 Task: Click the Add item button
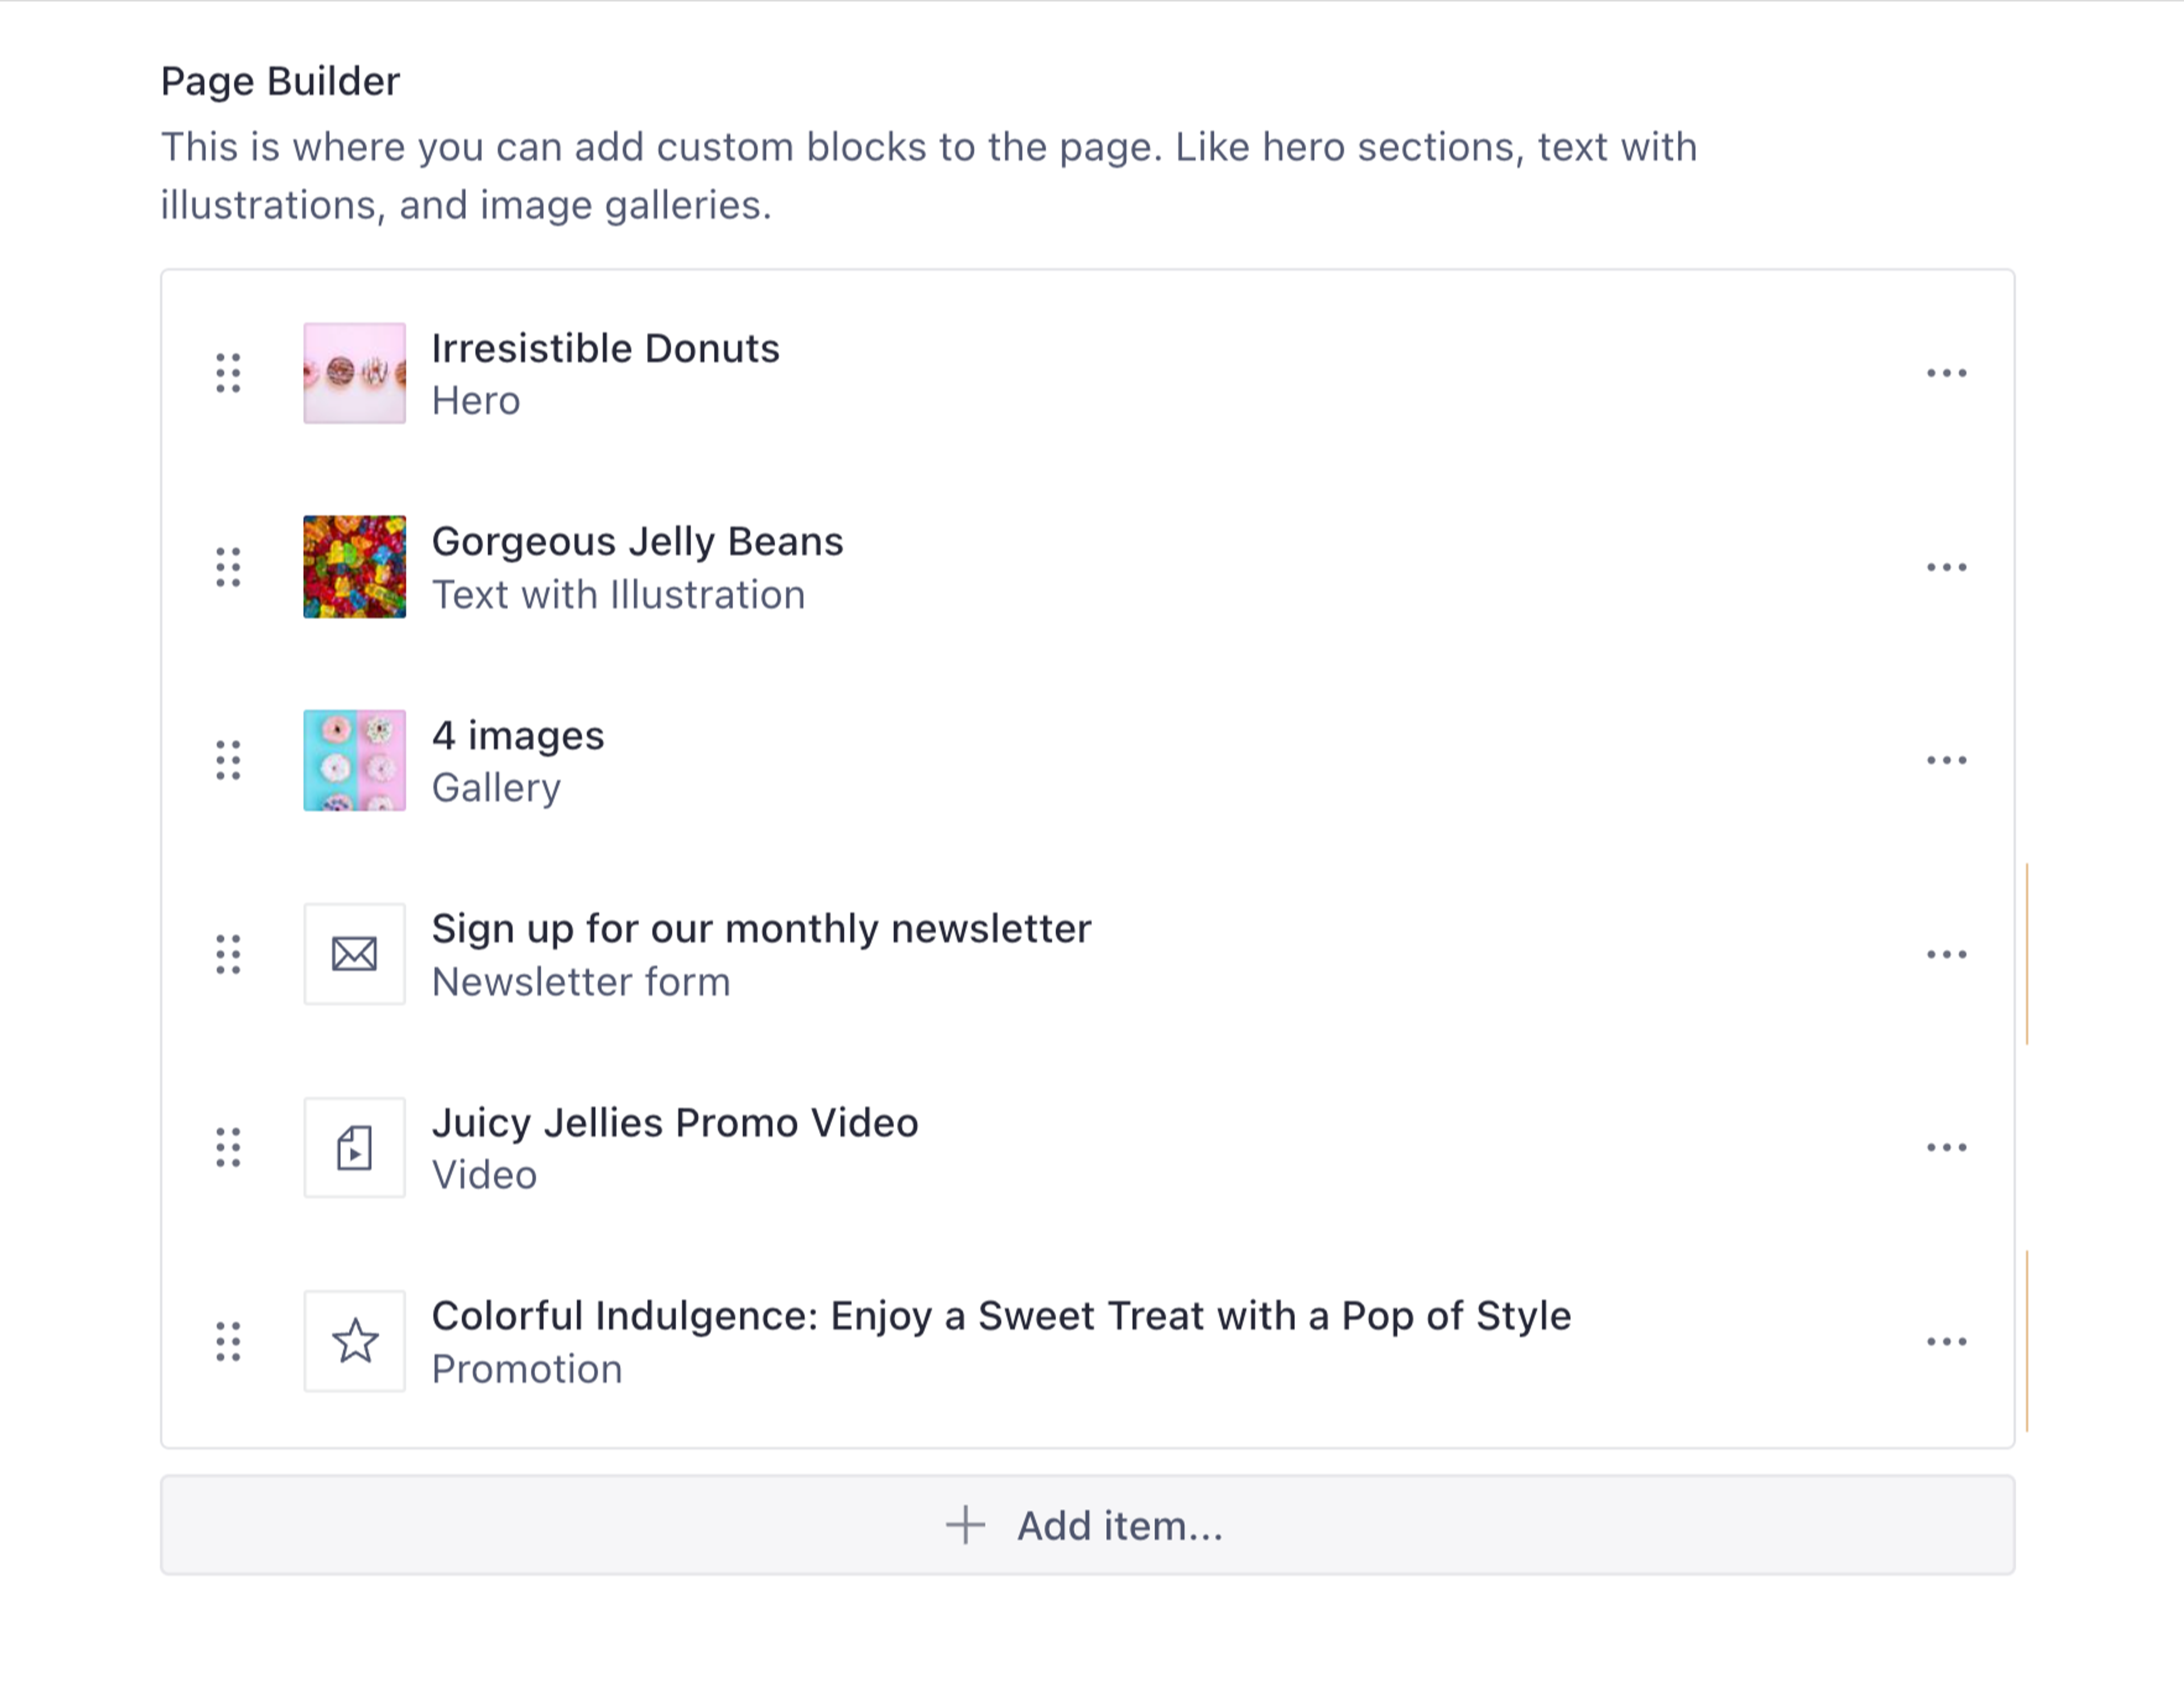point(1087,1525)
